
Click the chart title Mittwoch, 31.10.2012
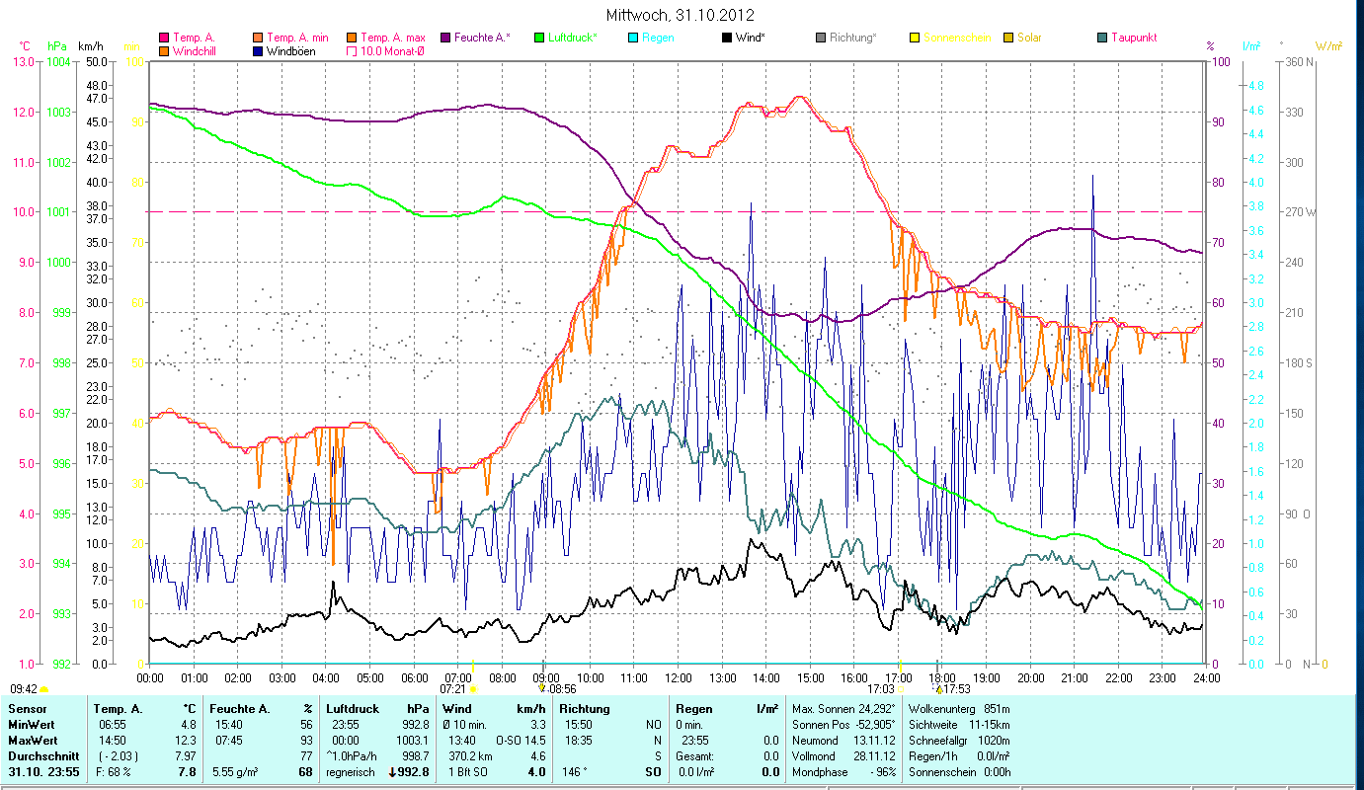pyautogui.click(x=682, y=15)
